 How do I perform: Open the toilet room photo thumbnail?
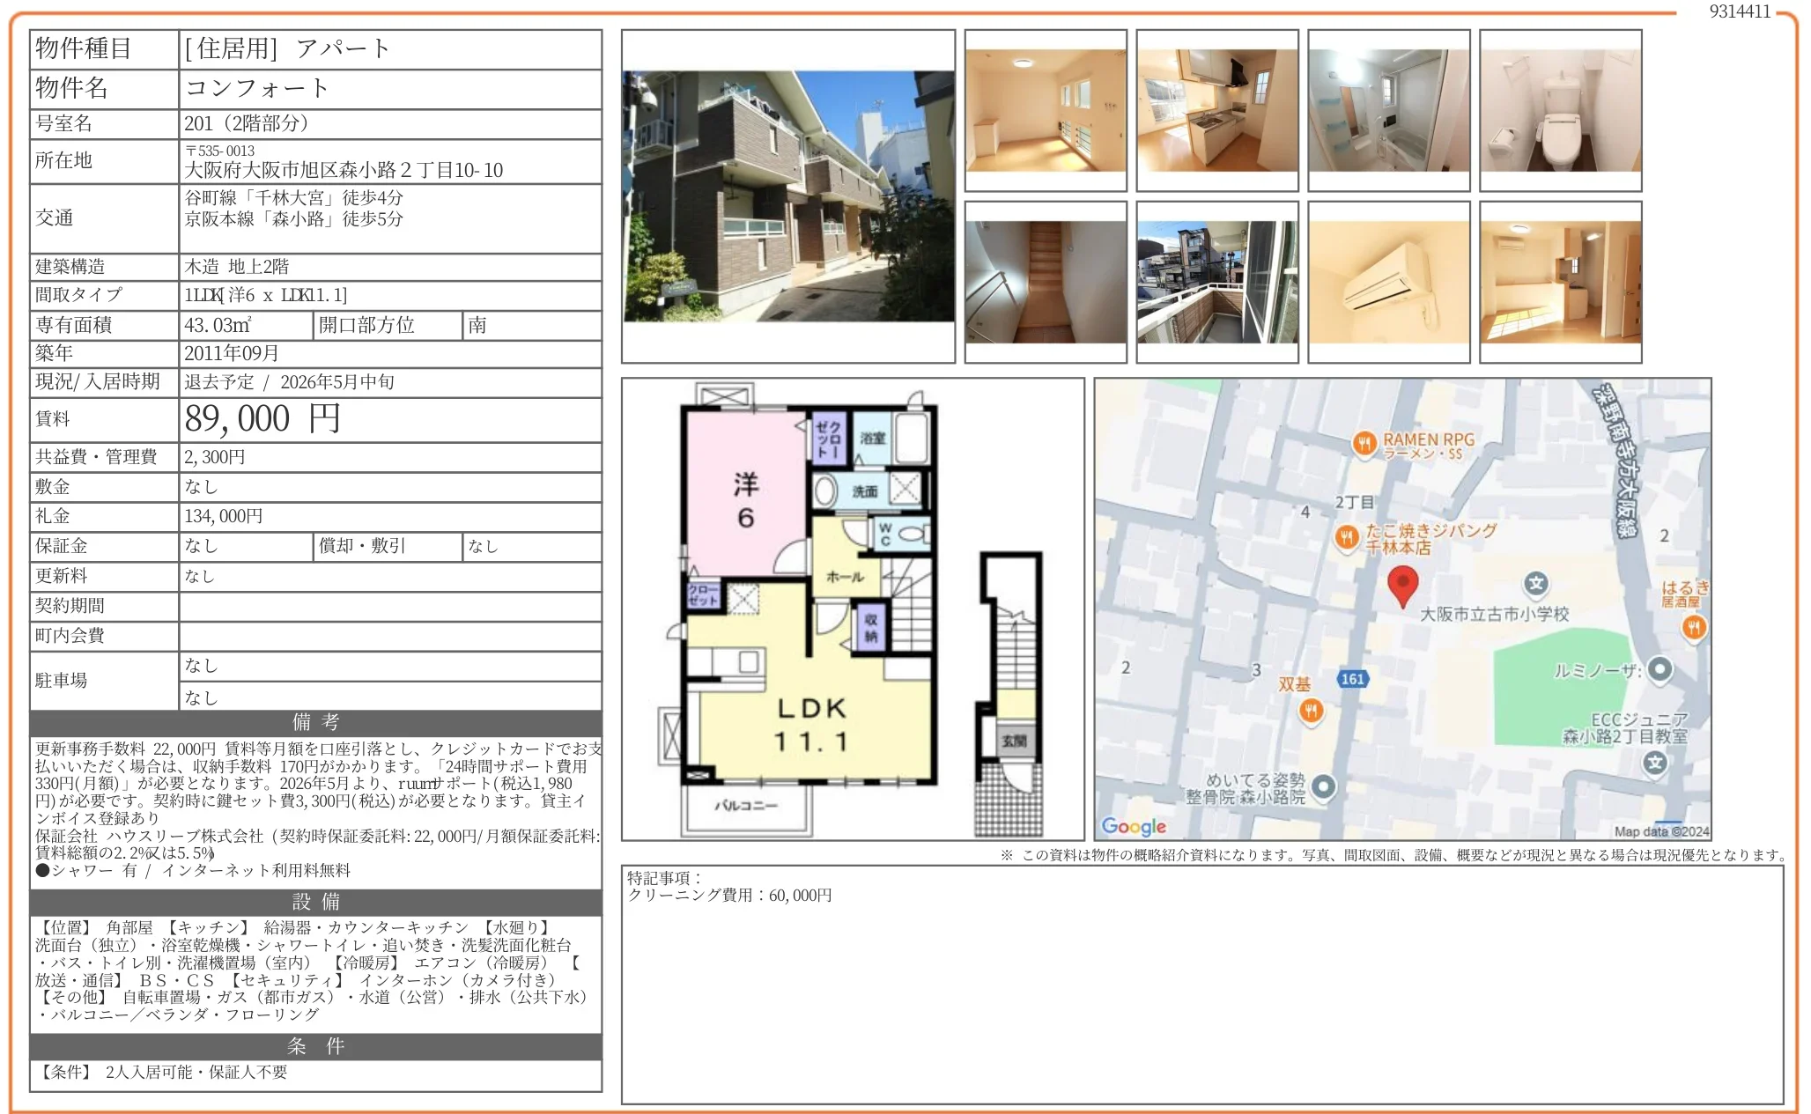[1560, 110]
